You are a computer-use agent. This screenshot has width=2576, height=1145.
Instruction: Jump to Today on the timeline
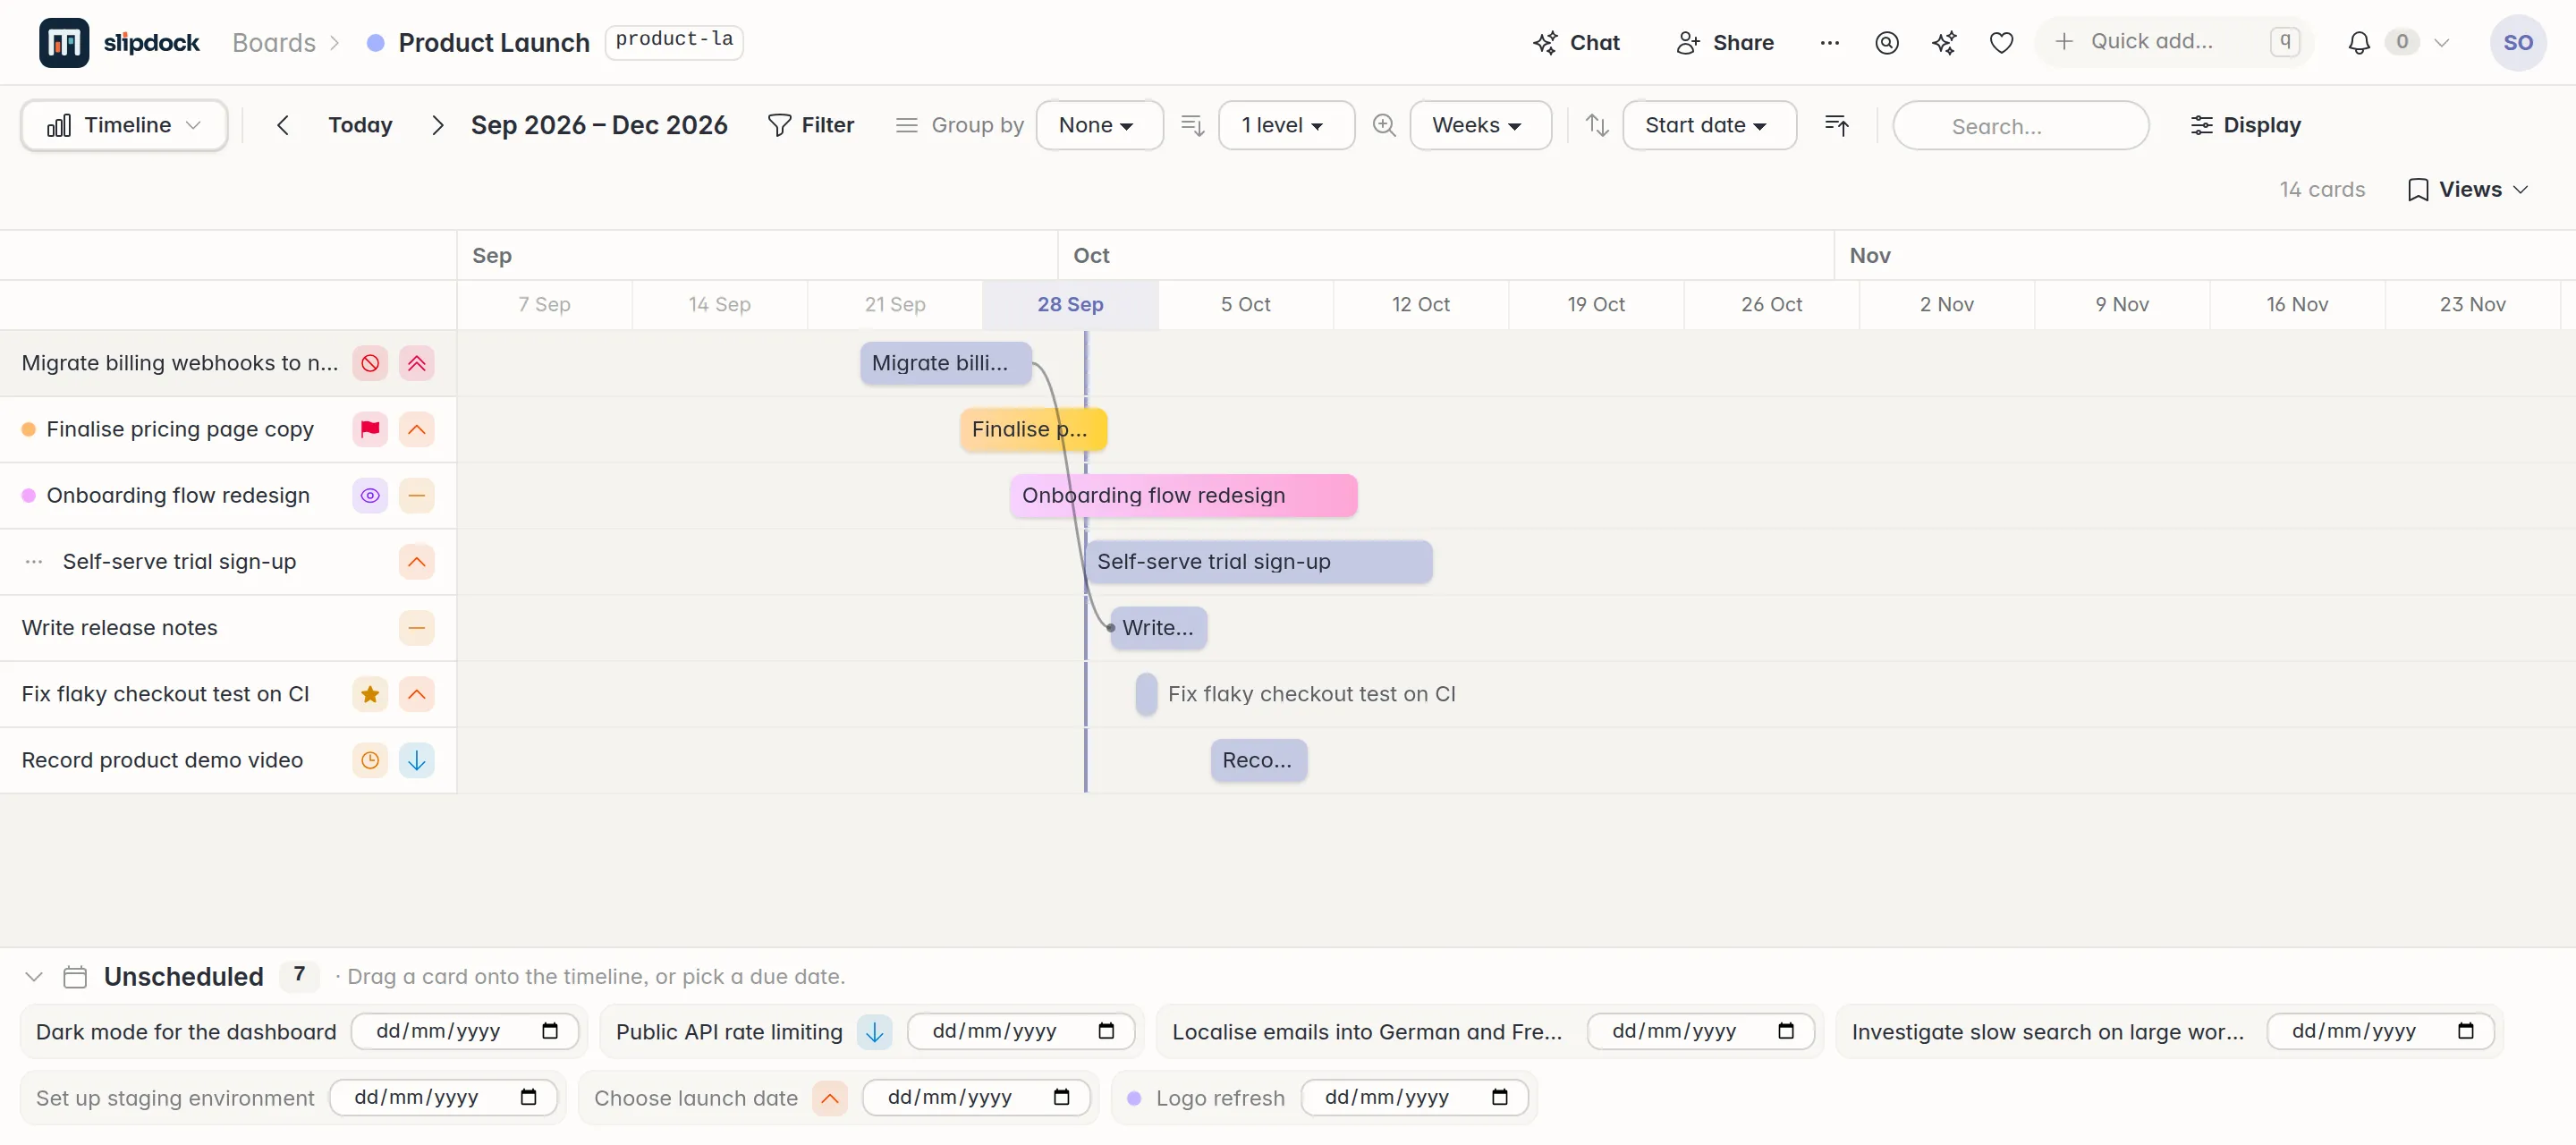coord(360,125)
